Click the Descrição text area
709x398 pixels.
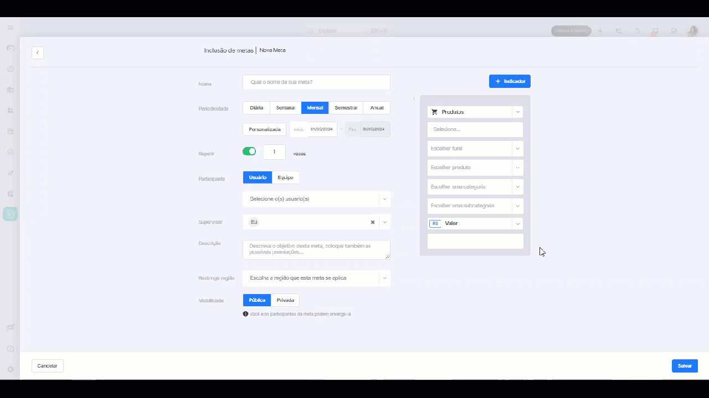316,250
